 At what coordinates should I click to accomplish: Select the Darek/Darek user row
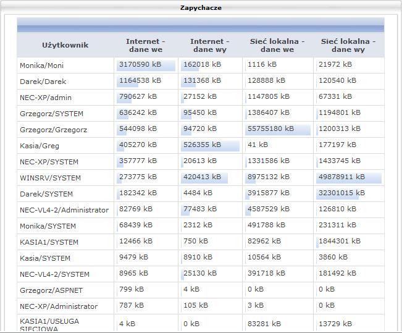coord(201,82)
